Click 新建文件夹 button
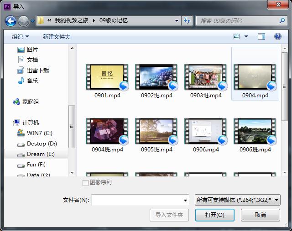Viewport: 292px width, 231px height. (x=57, y=36)
